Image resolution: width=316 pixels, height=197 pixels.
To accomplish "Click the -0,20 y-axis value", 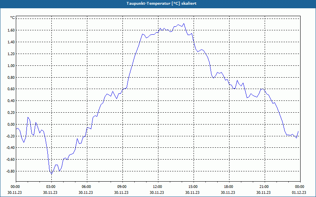I will coord(11,136).
